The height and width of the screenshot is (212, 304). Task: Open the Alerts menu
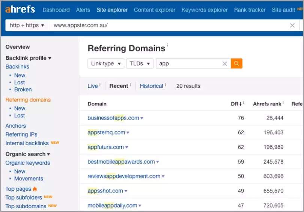click(83, 10)
